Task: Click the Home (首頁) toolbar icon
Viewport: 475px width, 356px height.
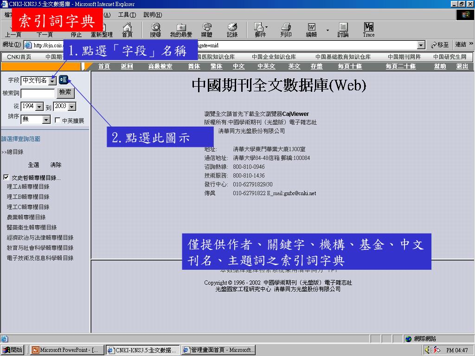Action: 127,30
